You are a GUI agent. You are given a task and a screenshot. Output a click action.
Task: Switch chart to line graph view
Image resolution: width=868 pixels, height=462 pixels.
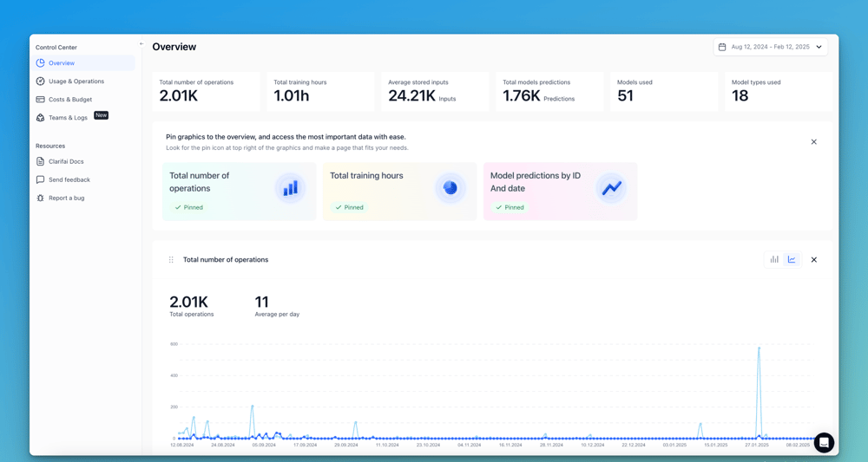792,260
